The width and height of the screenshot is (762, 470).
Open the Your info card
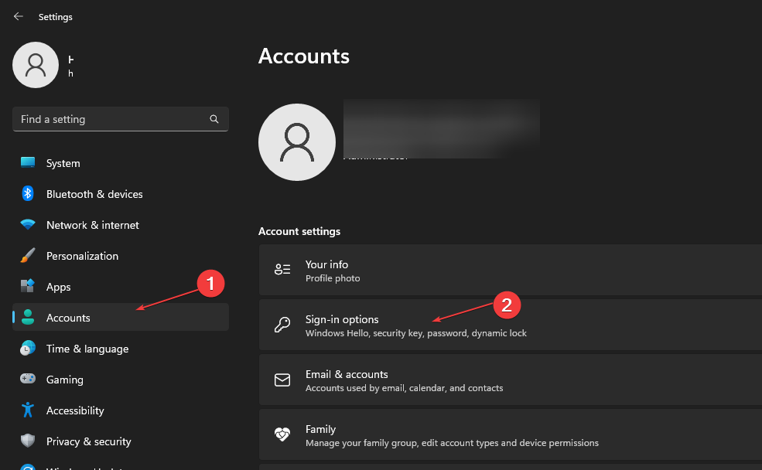click(511, 270)
